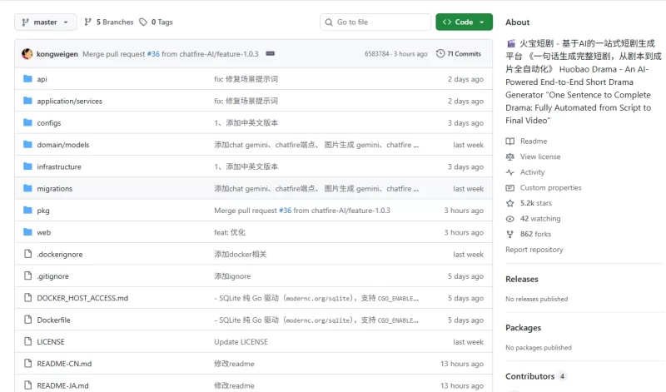Click the .dockerignore file icon
Viewport: 666px width, 392px height.
27,254
